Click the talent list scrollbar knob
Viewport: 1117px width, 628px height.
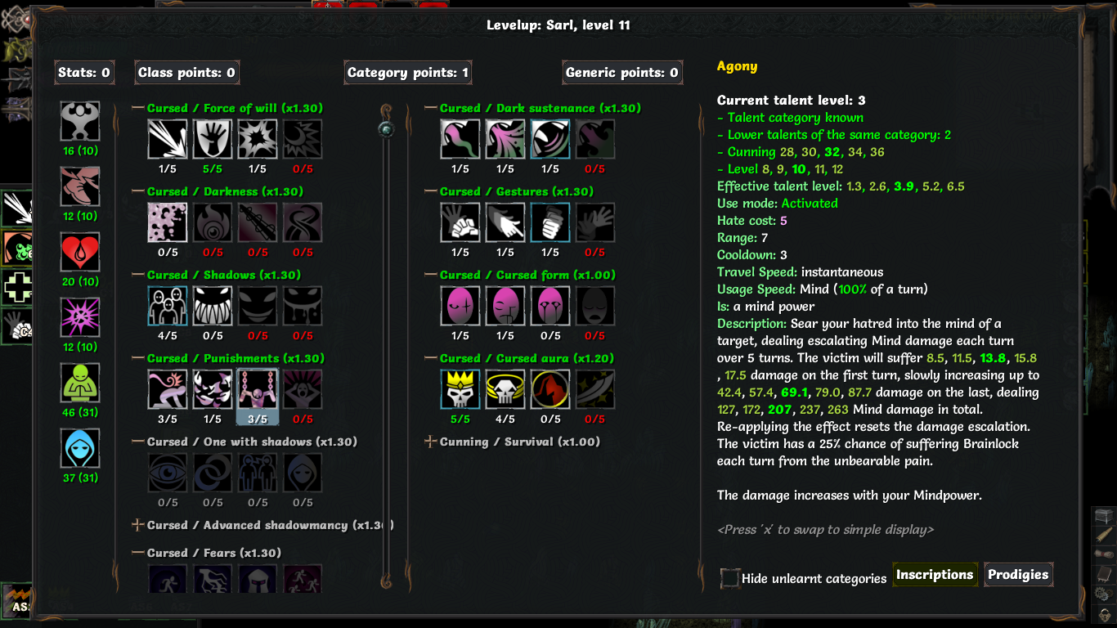[x=387, y=128]
